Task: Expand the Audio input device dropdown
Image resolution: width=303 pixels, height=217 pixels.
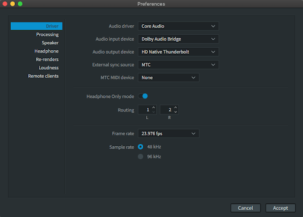Action: pos(178,39)
